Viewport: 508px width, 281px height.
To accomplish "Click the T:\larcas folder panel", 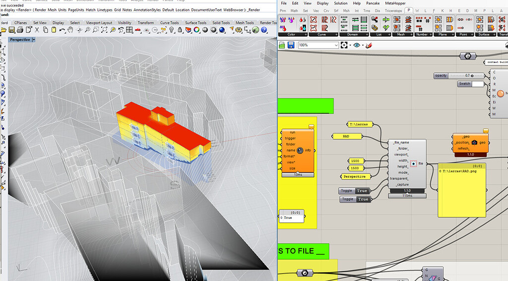I will click(360, 124).
